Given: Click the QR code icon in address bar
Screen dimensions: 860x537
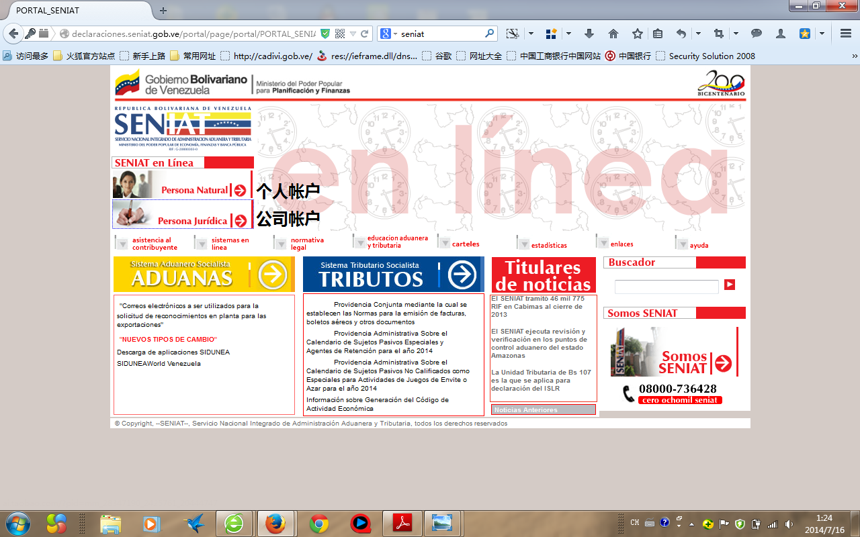Looking at the screenshot, I should (339, 34).
